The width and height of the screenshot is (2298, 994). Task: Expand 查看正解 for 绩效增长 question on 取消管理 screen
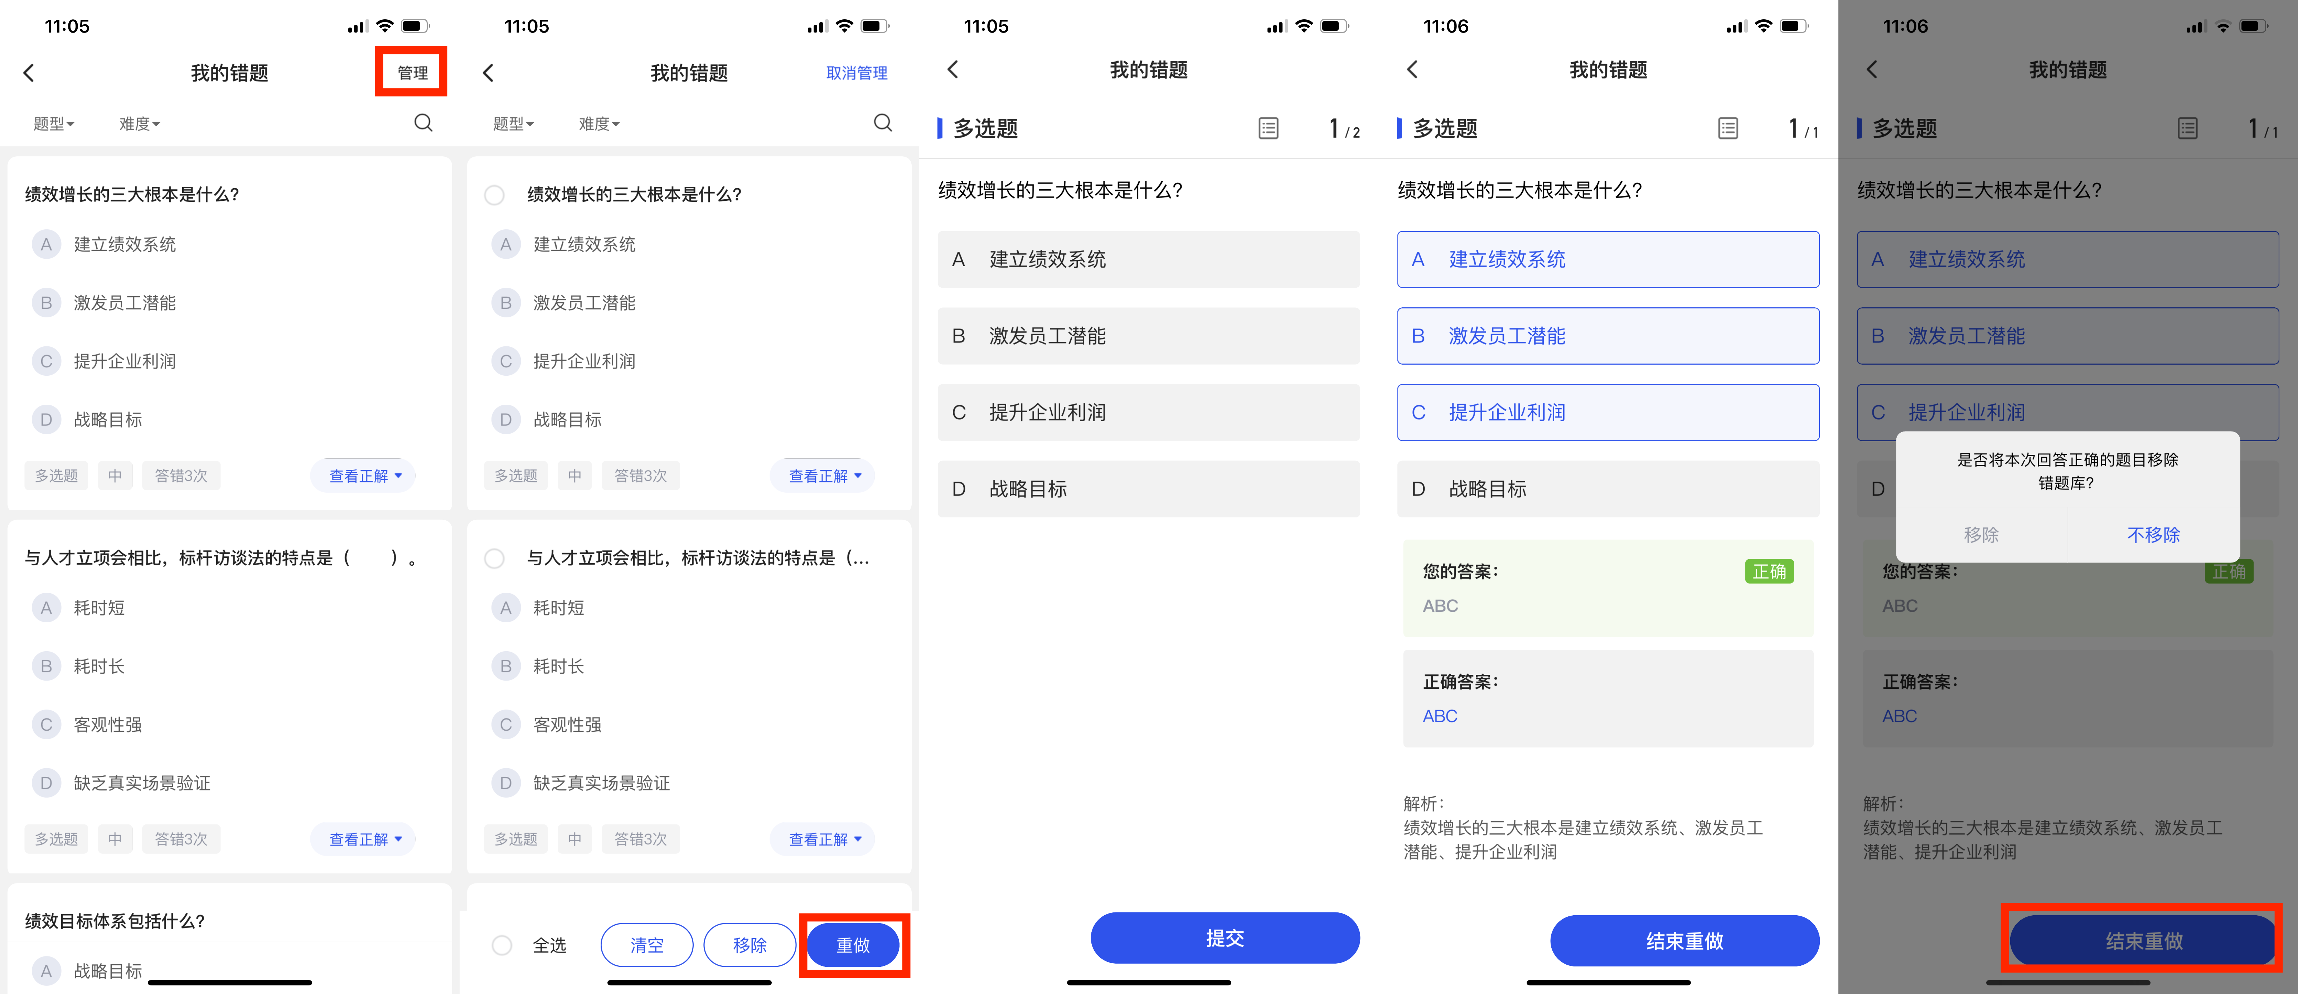click(x=823, y=476)
